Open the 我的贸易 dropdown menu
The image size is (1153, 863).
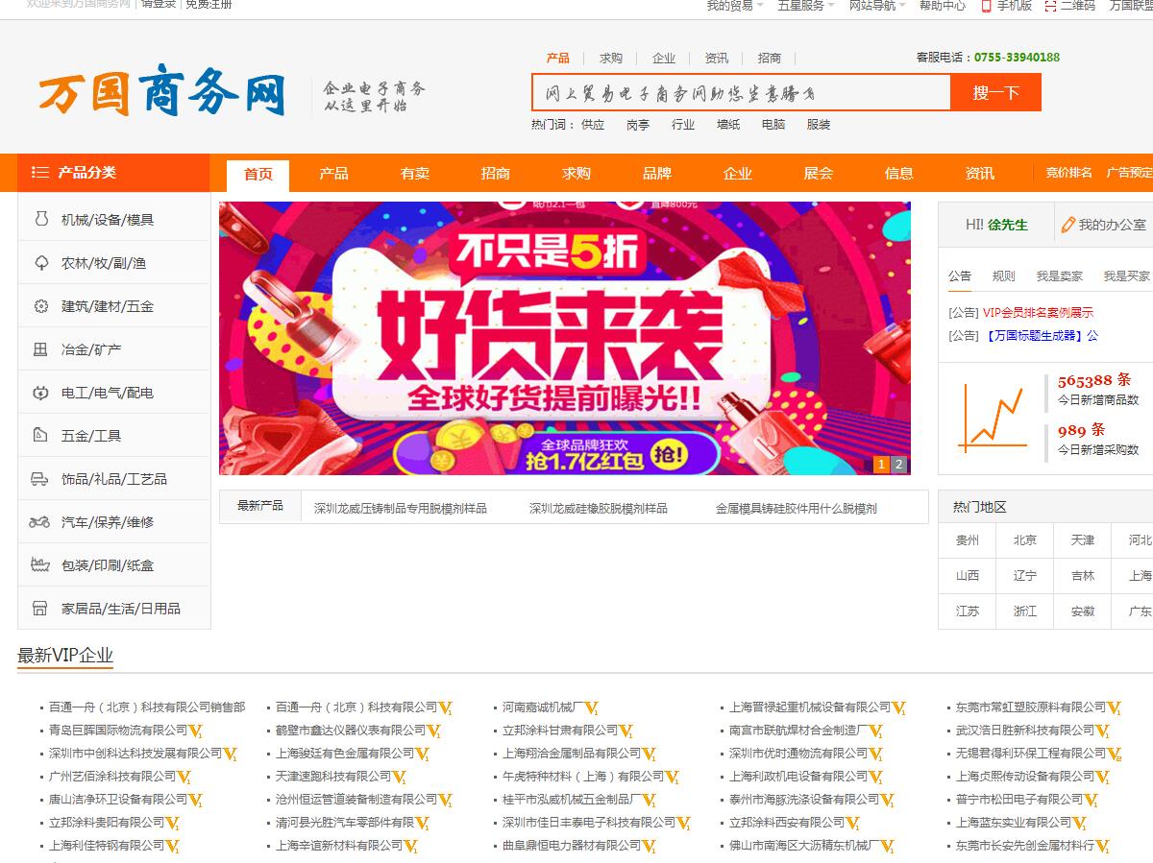tap(735, 6)
